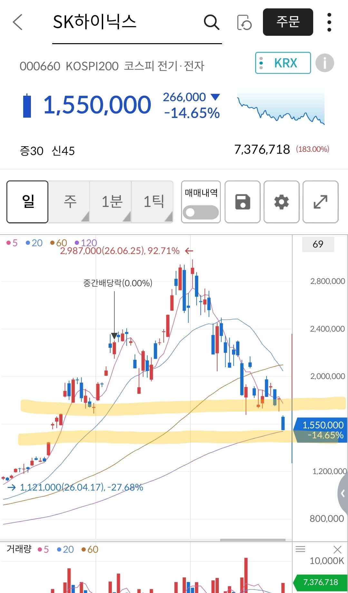This screenshot has height=593, width=348.
Task: Tap the 주문 order button
Action: coord(288,22)
